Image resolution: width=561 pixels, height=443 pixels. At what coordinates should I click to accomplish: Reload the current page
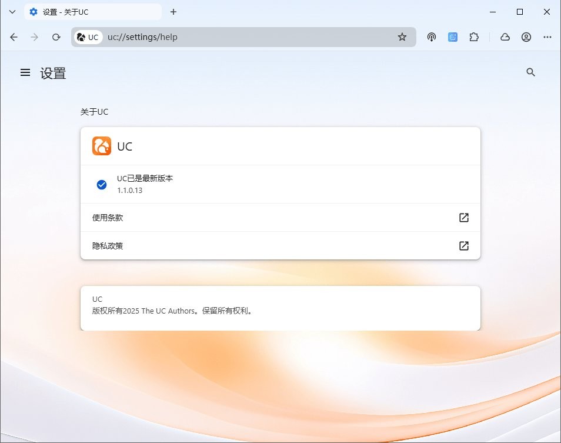pyautogui.click(x=56, y=37)
